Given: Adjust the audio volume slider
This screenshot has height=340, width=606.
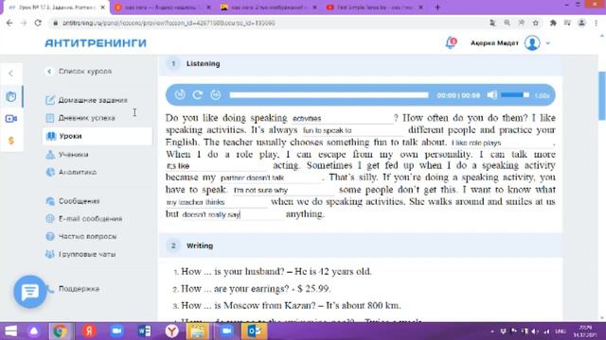Looking at the screenshot, I should tap(515, 94).
